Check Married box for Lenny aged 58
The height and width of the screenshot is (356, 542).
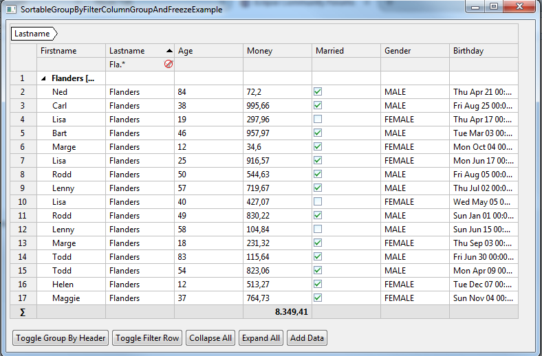318,230
